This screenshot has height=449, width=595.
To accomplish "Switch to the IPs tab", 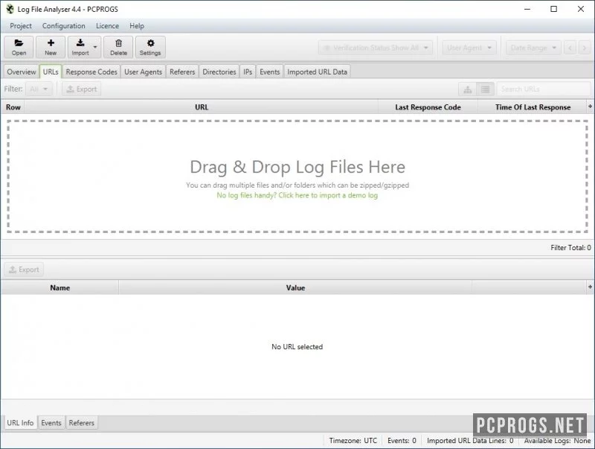I will click(x=248, y=71).
